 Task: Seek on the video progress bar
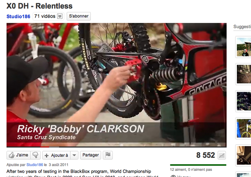117,147
